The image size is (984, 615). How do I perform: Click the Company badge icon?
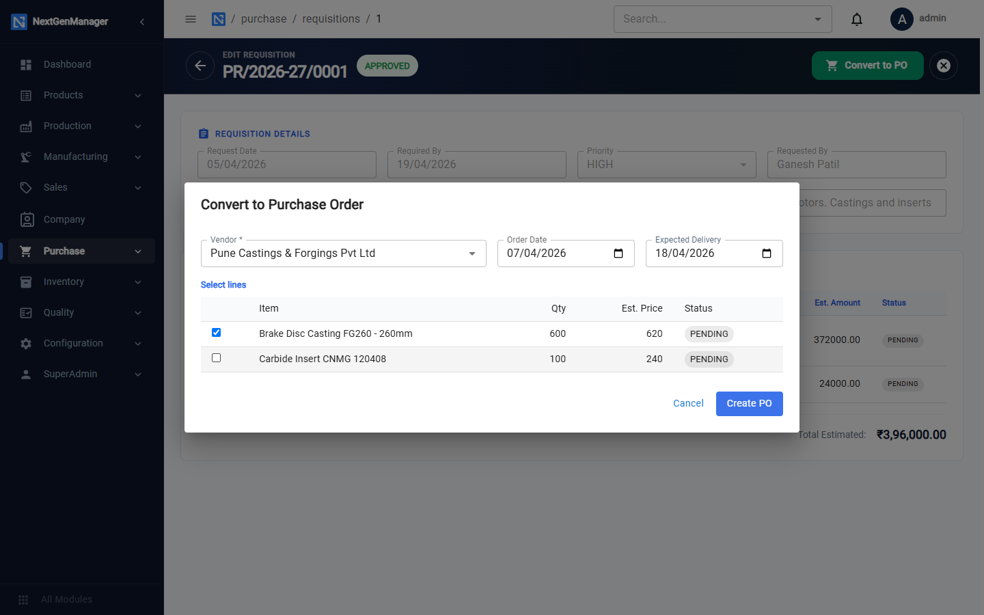[x=27, y=219]
